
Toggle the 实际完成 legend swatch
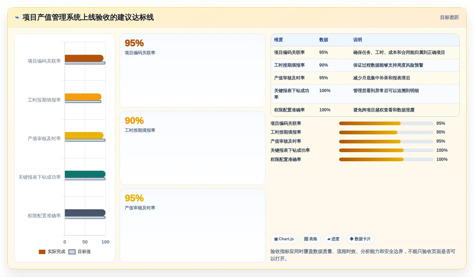pyautogui.click(x=42, y=252)
